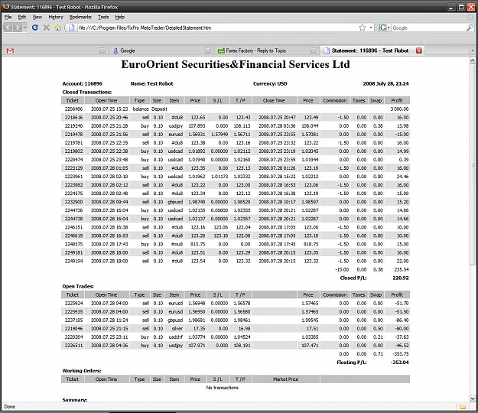
Task: Click ticket number 2218616
Action: point(73,117)
